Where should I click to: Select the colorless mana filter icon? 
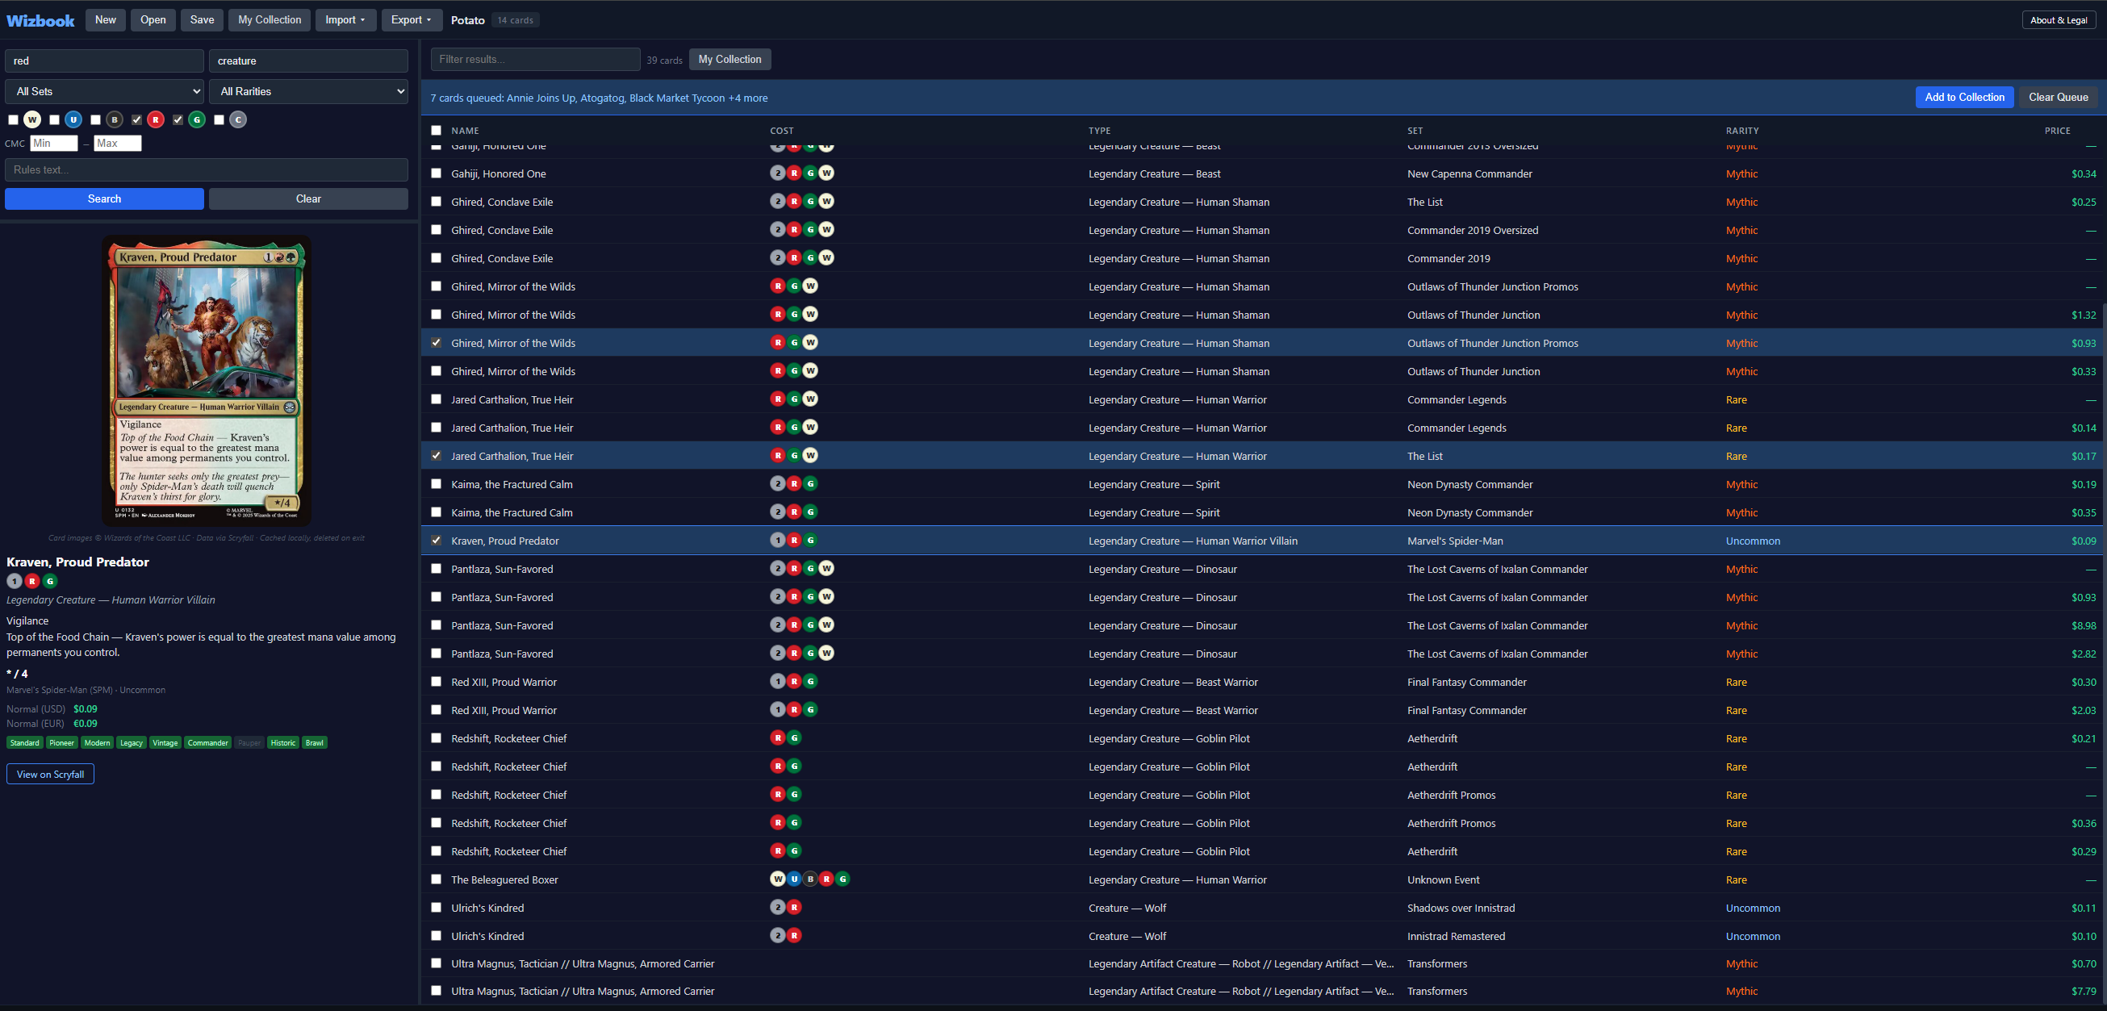[238, 119]
